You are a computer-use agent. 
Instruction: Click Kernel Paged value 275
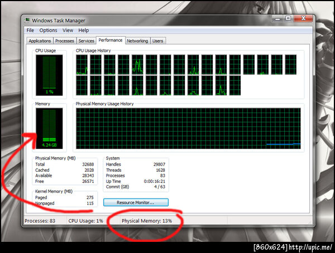click(x=90, y=197)
